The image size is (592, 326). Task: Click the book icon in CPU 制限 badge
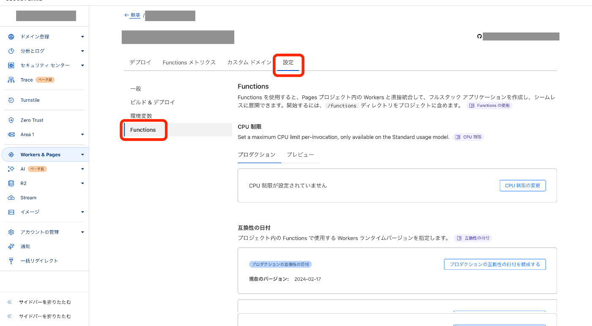click(458, 137)
